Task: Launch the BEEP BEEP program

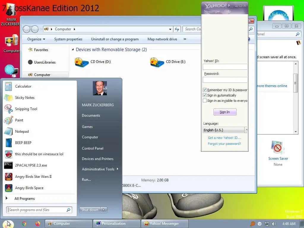Action: [40, 143]
